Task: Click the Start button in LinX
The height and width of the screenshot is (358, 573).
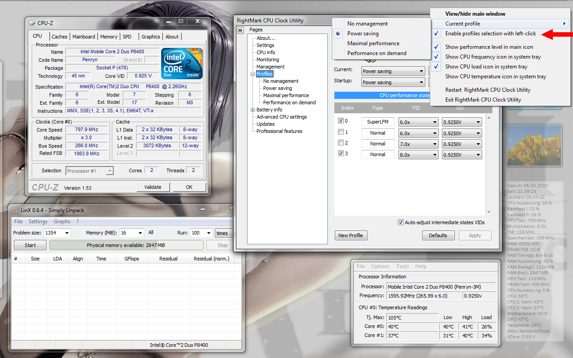Action: tap(30, 245)
